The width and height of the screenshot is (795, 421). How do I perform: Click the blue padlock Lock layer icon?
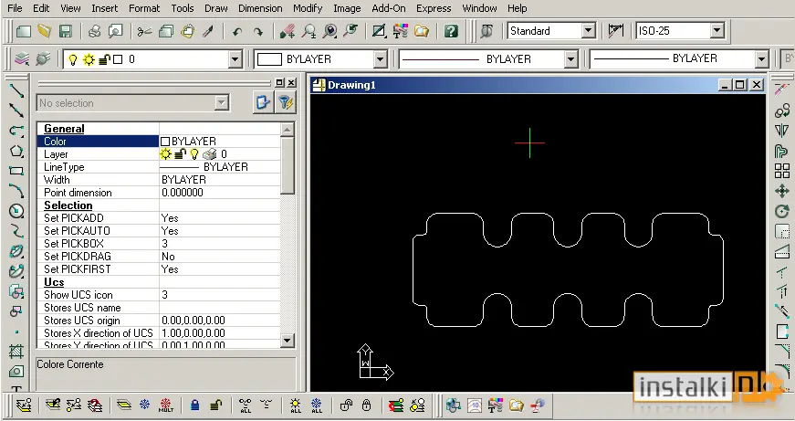pos(194,405)
